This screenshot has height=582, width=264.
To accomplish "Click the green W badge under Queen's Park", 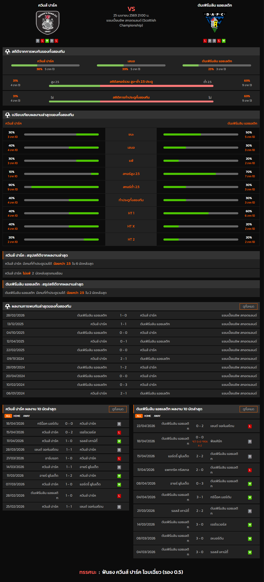I will (47, 41).
